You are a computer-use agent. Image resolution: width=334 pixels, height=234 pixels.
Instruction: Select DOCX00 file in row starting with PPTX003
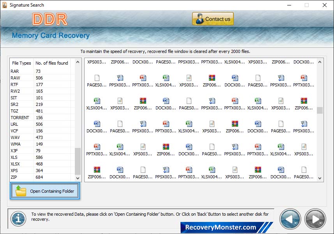189,150
